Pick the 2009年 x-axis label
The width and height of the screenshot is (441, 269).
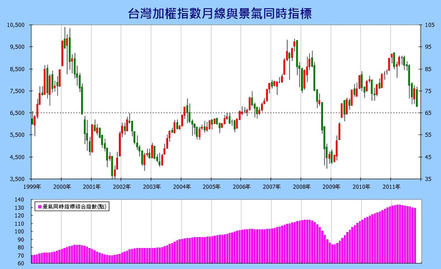[331, 186]
